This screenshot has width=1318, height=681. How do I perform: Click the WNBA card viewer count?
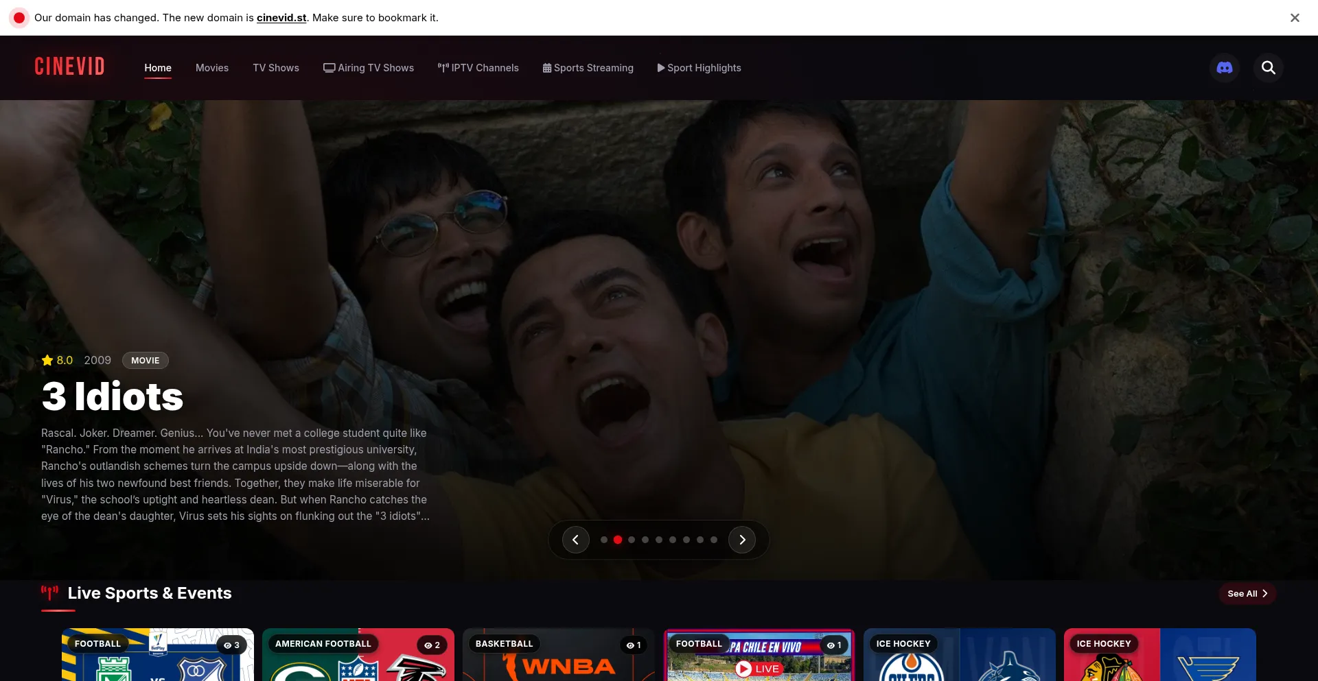coord(634,645)
